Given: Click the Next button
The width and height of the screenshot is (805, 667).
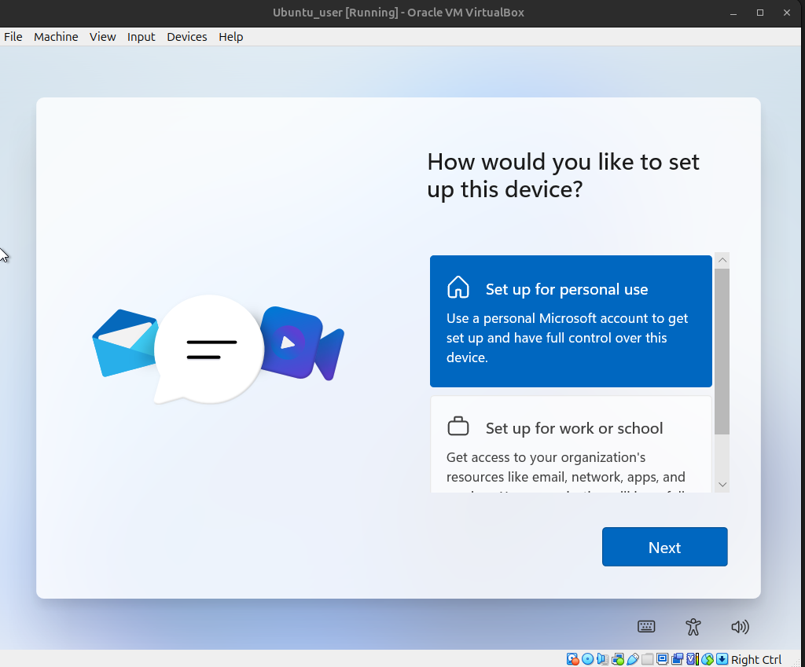Looking at the screenshot, I should [665, 547].
